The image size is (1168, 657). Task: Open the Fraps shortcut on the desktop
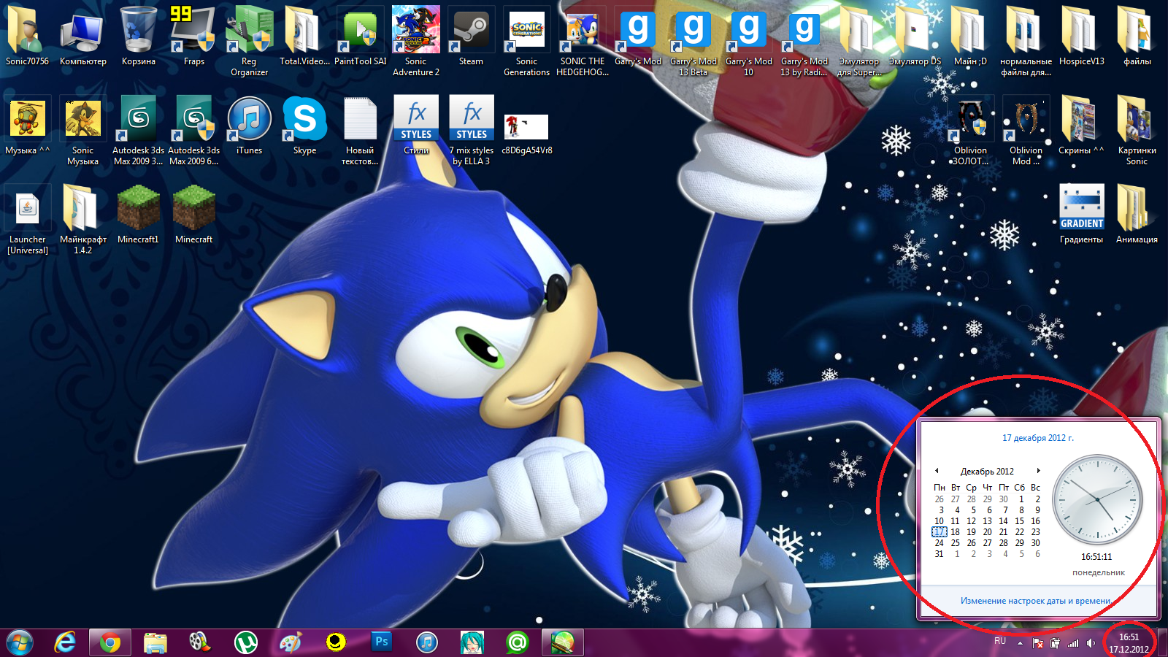[x=193, y=36]
